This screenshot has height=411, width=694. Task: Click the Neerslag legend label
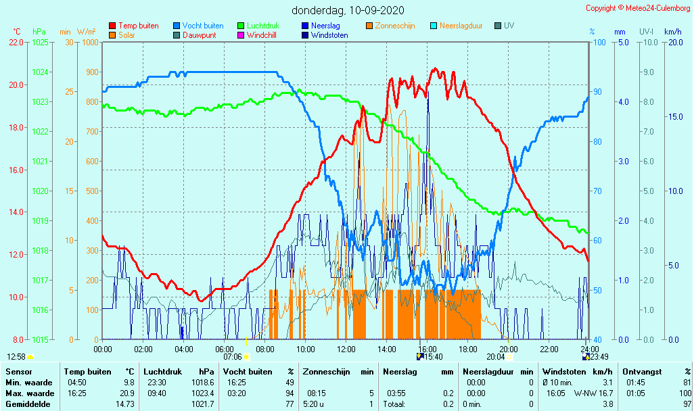coord(325,26)
